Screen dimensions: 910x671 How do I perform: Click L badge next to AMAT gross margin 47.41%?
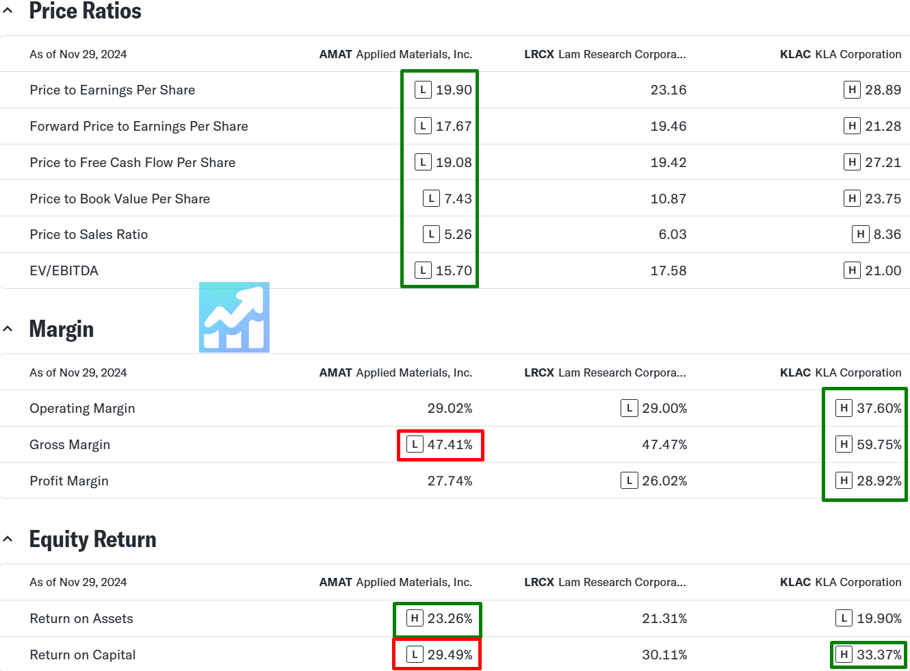coord(415,444)
